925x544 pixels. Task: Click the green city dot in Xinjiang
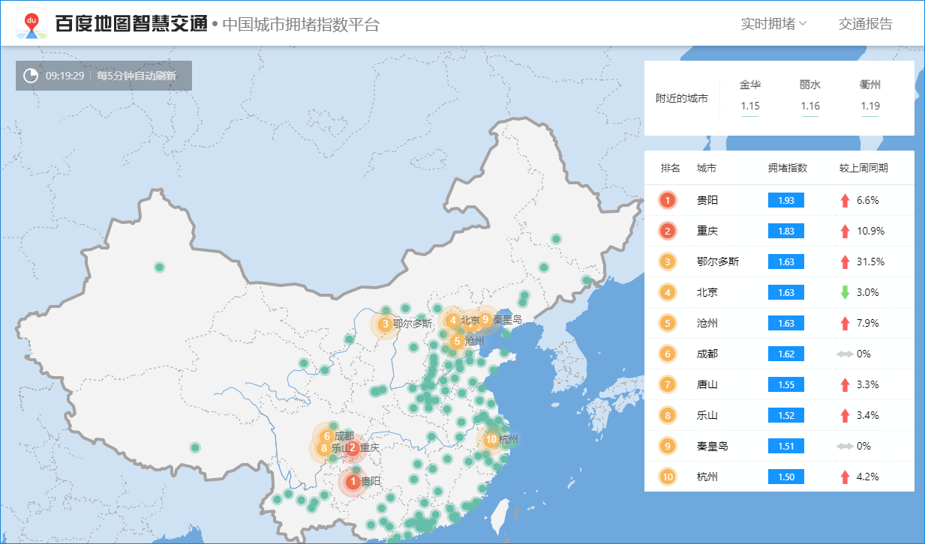coord(159,267)
